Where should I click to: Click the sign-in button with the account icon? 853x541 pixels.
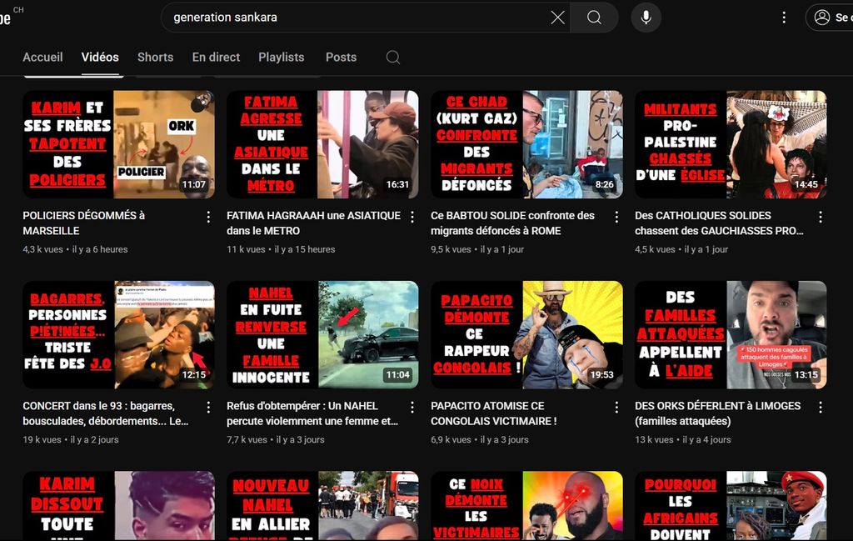[830, 18]
